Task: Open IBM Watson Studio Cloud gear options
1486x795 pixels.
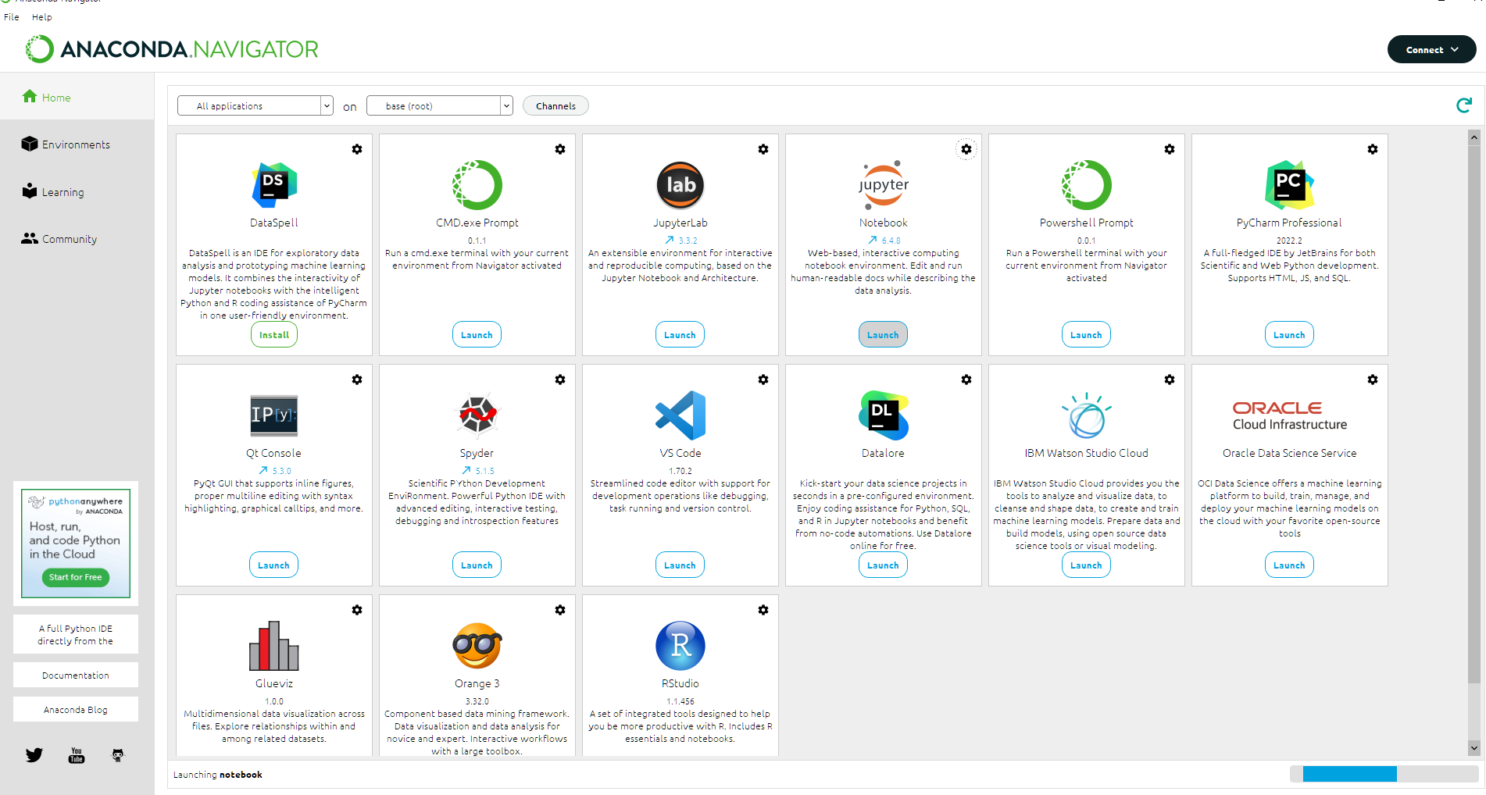Action: (1170, 380)
